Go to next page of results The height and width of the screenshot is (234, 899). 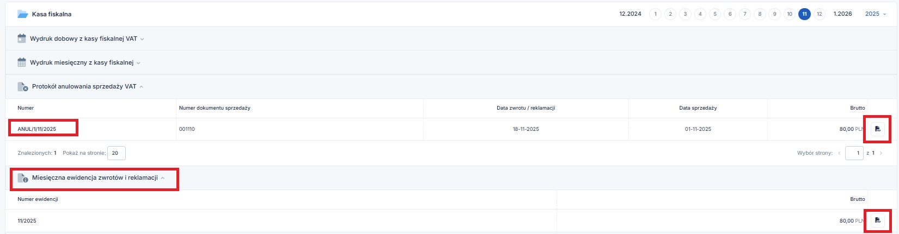881,153
